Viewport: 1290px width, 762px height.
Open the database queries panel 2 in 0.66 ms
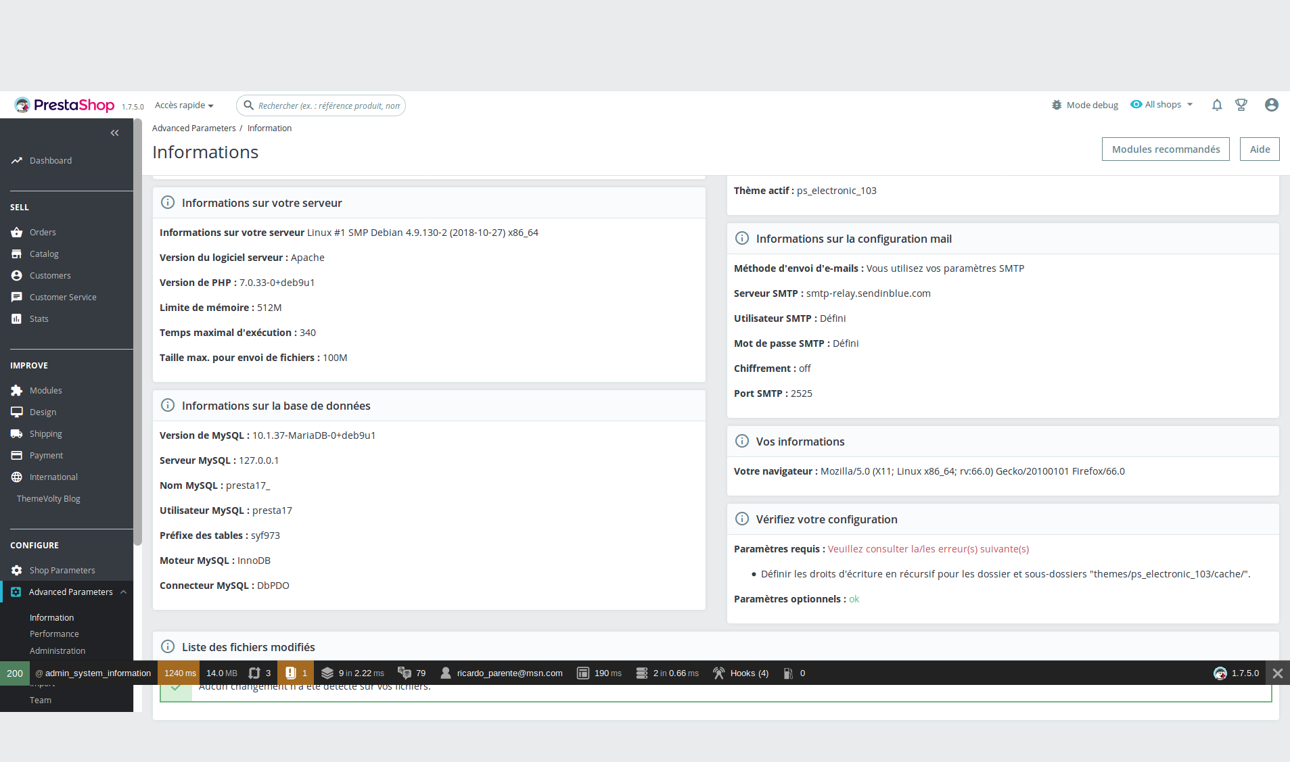(x=667, y=673)
